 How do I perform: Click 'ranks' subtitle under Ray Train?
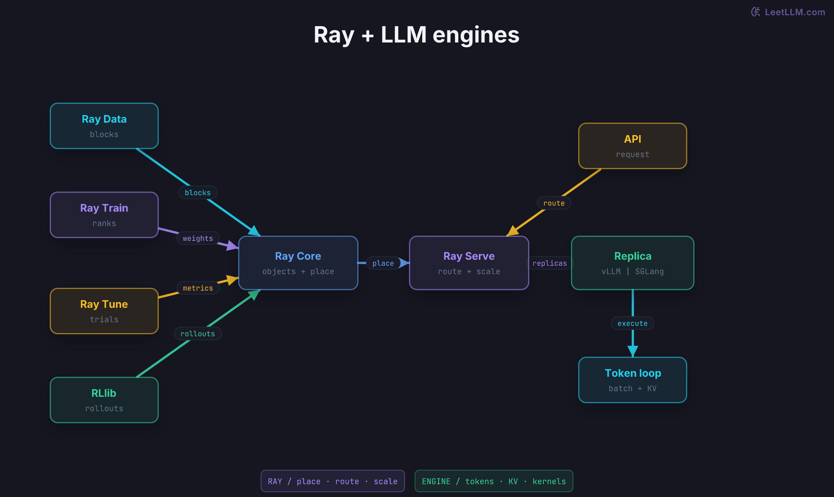tap(104, 223)
